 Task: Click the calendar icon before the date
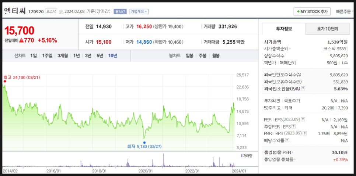coord(61,11)
